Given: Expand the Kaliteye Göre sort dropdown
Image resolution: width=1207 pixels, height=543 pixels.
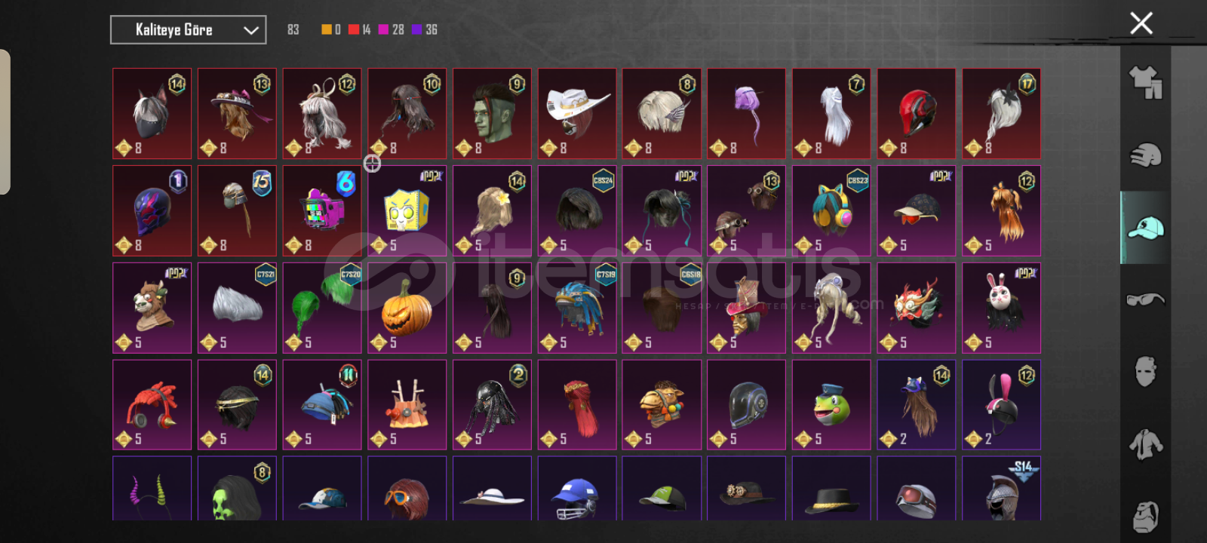Looking at the screenshot, I should coord(188,30).
